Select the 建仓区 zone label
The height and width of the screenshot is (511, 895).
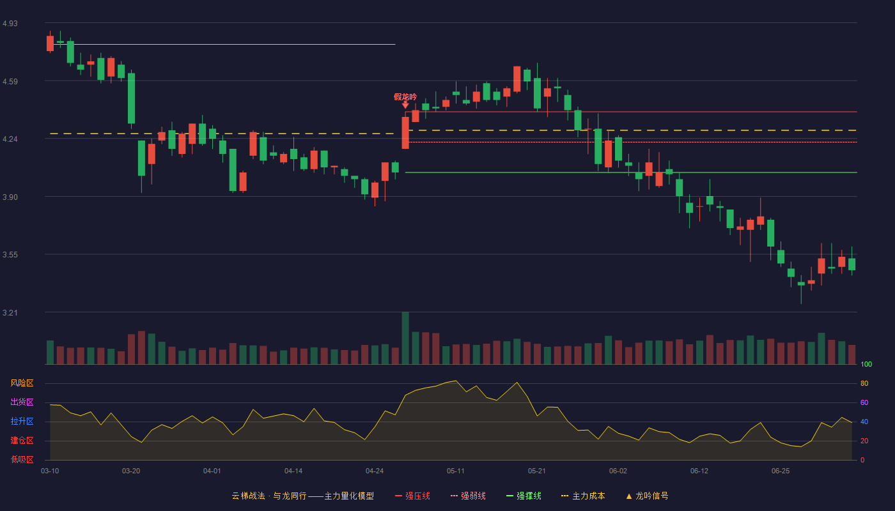22,441
